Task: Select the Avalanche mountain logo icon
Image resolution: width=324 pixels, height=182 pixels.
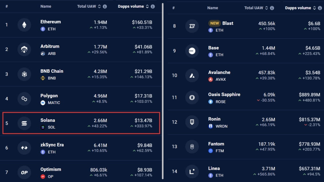Action: [192, 76]
